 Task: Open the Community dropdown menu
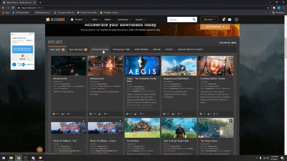click(124, 20)
